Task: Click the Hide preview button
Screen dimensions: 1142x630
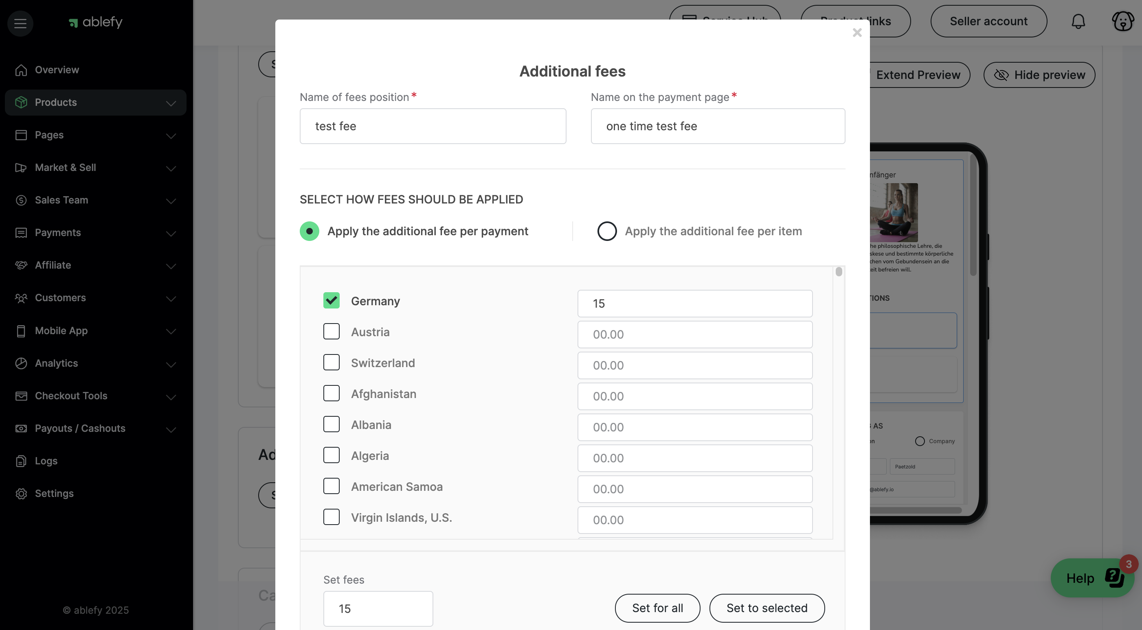Action: coord(1039,75)
